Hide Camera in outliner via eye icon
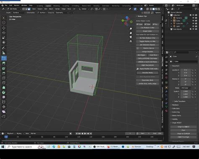Screen dimensions: 199x159 click(x=193, y=18)
